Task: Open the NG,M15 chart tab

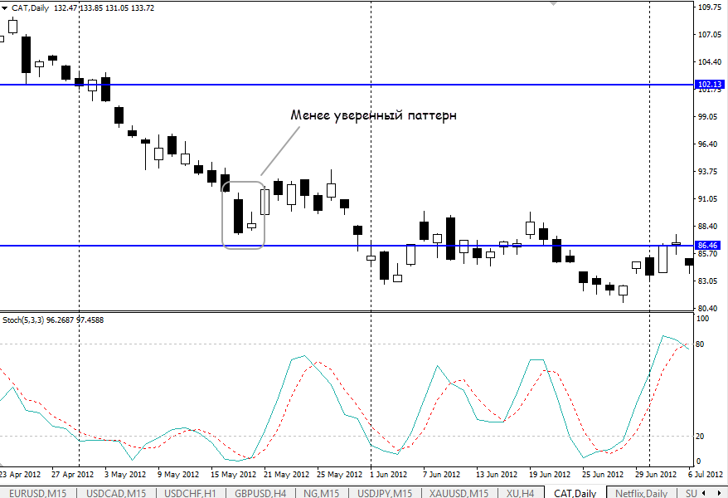Action: [x=322, y=493]
